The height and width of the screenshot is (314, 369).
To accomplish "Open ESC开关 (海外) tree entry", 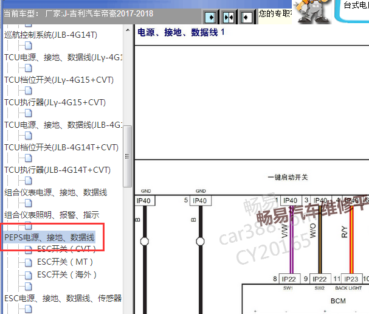I will (67, 274).
